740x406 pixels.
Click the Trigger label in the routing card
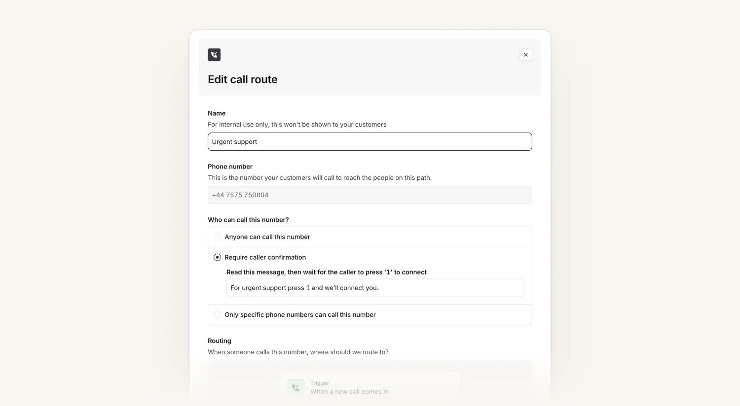pyautogui.click(x=320, y=383)
